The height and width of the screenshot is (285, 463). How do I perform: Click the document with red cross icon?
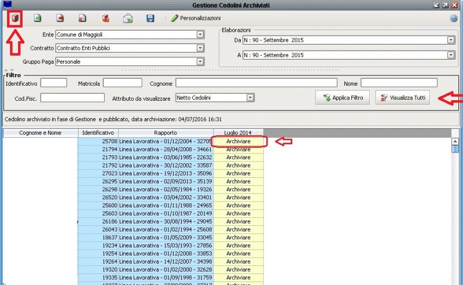[x=82, y=19]
